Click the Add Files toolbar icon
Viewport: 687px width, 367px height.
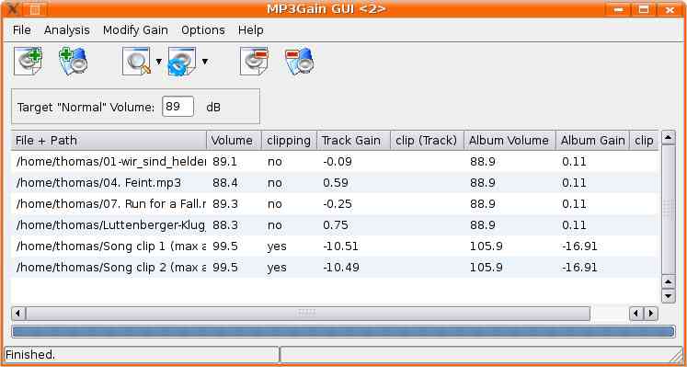[x=28, y=62]
